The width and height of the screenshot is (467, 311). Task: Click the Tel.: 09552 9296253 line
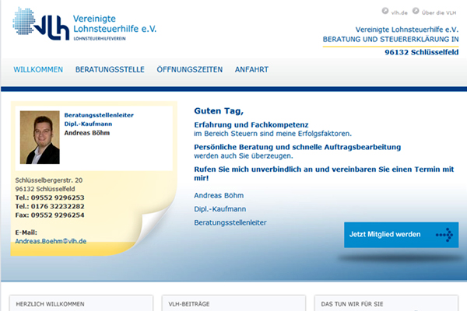pyautogui.click(x=50, y=197)
